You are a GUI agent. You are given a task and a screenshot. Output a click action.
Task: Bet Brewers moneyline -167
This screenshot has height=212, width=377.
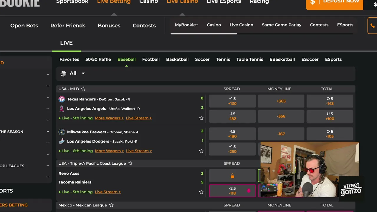[281, 134]
